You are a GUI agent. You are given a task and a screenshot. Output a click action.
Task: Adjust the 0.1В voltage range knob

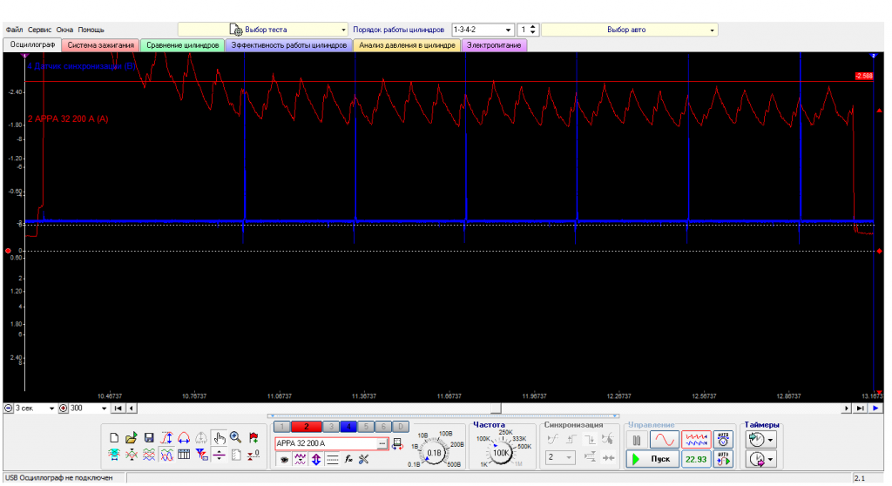[x=434, y=453]
